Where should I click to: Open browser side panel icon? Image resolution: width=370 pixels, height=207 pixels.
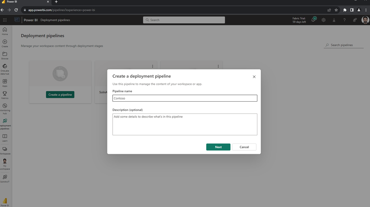[352, 10]
